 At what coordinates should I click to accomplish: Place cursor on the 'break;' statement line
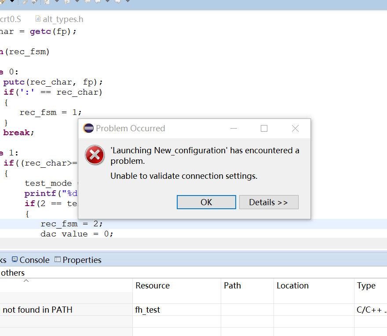pyautogui.click(x=18, y=133)
